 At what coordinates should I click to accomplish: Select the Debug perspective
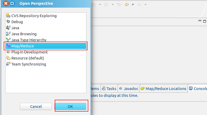coord(46,22)
